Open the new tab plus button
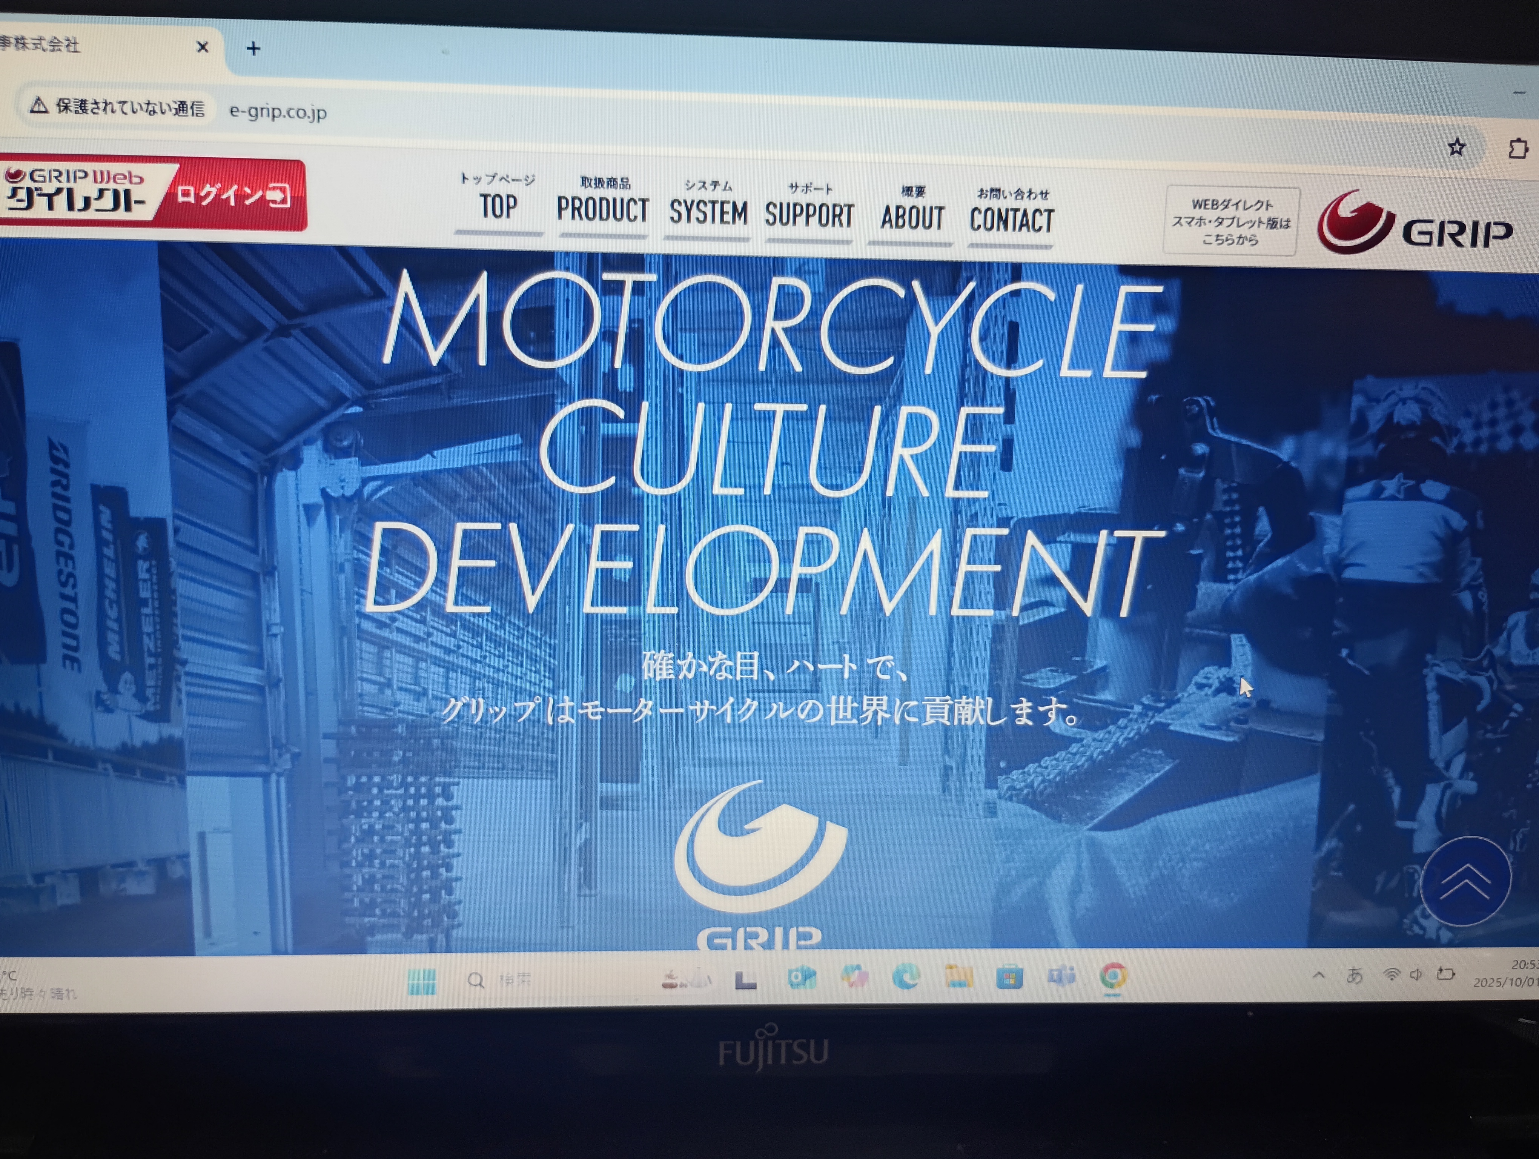Viewport: 1539px width, 1159px height. coord(253,49)
